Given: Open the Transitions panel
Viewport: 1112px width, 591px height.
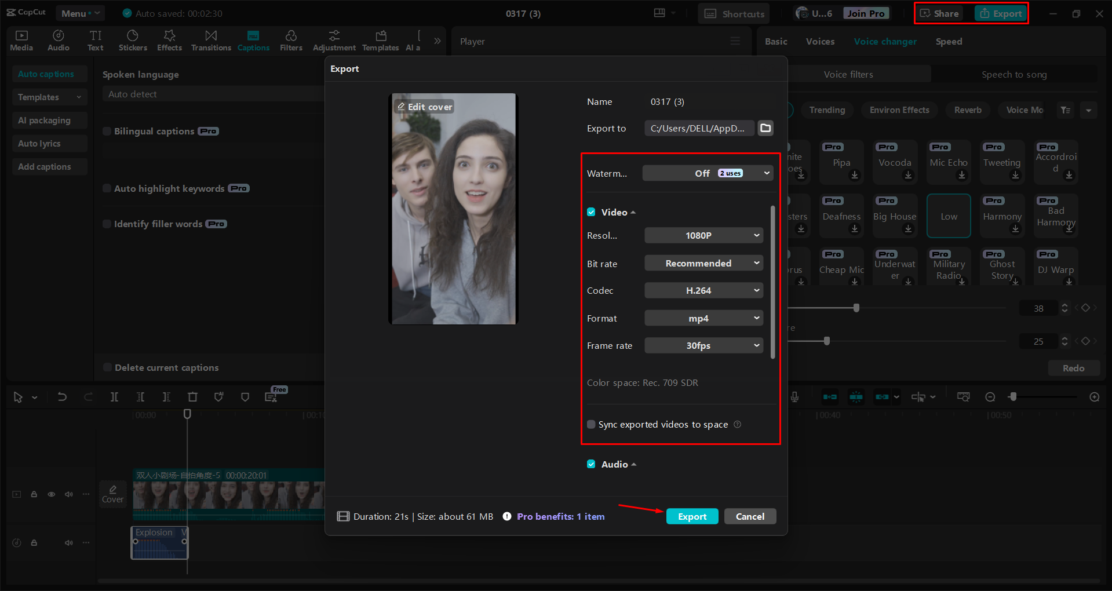Looking at the screenshot, I should tap(211, 39).
